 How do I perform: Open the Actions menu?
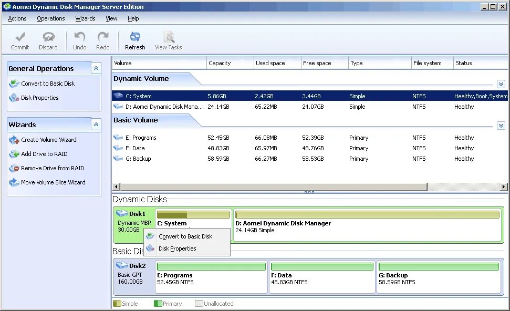[x=17, y=18]
